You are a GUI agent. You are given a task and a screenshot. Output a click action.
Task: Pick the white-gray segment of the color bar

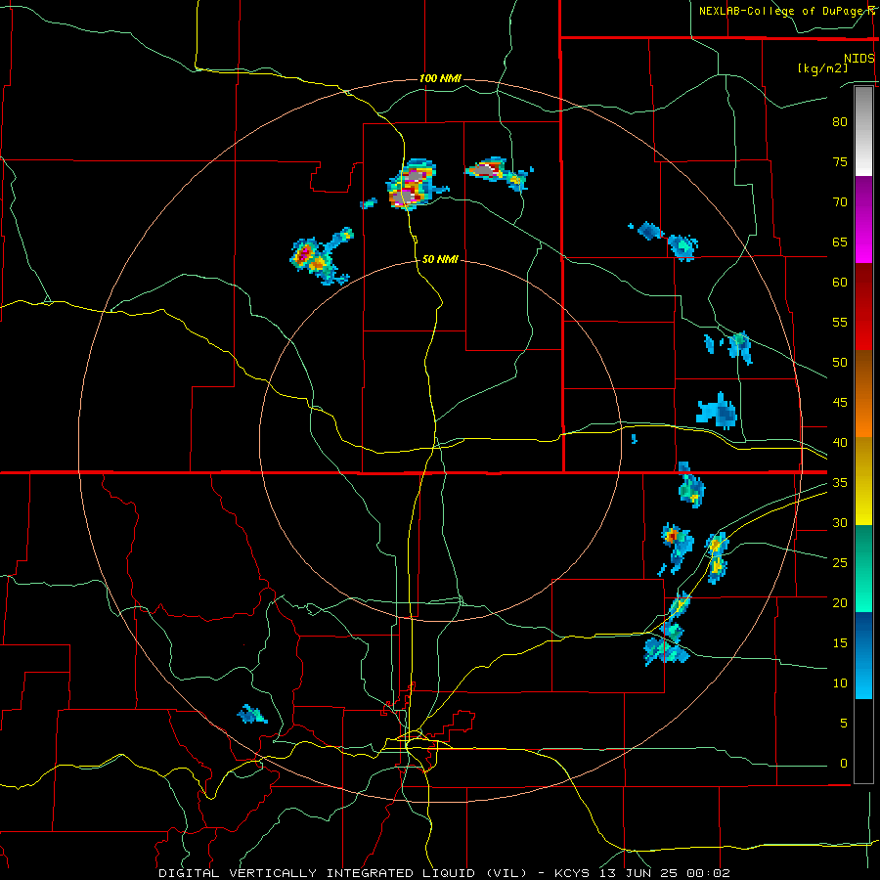863,131
